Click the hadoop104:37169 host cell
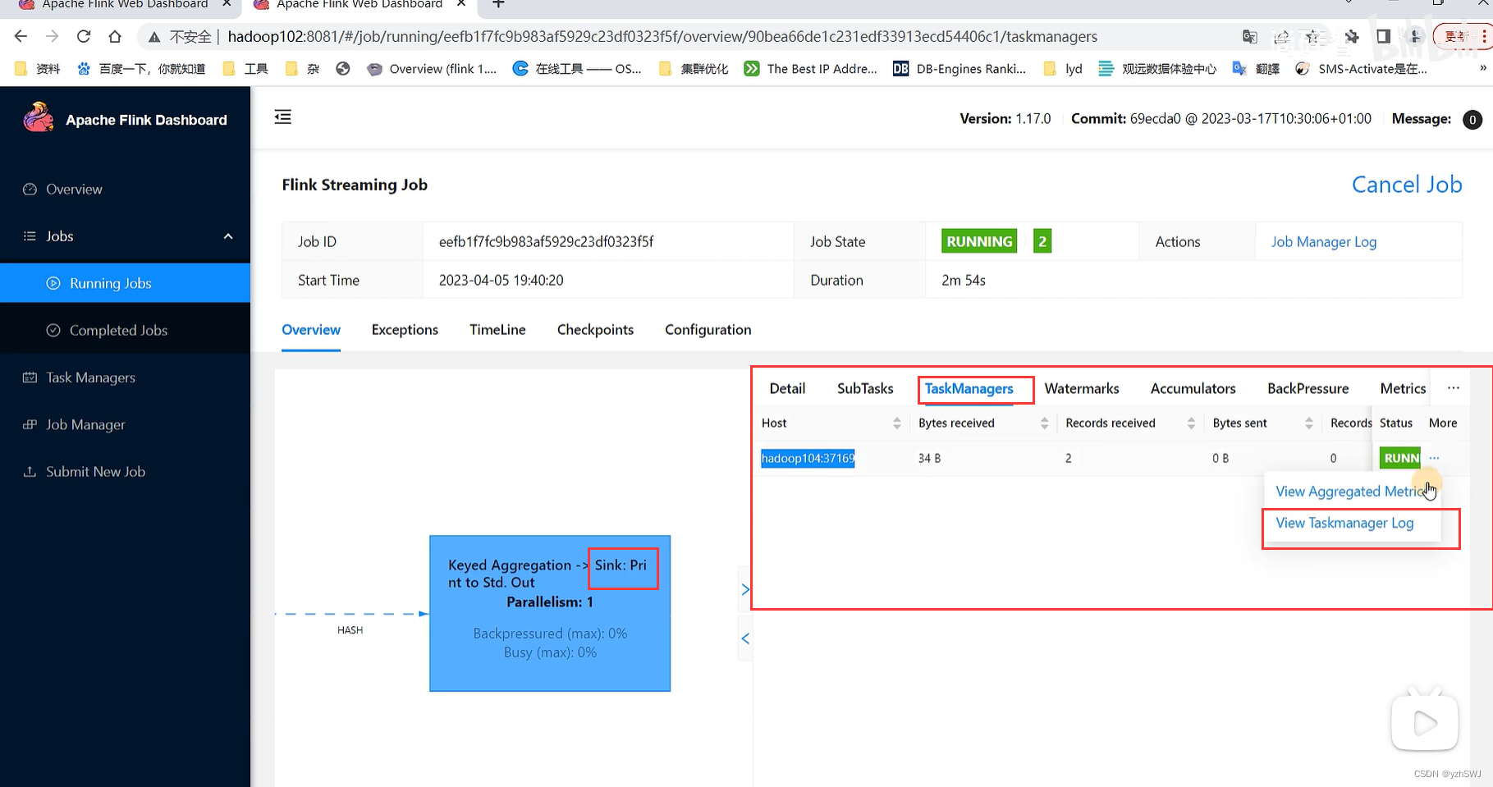1493x787 pixels. tap(808, 458)
